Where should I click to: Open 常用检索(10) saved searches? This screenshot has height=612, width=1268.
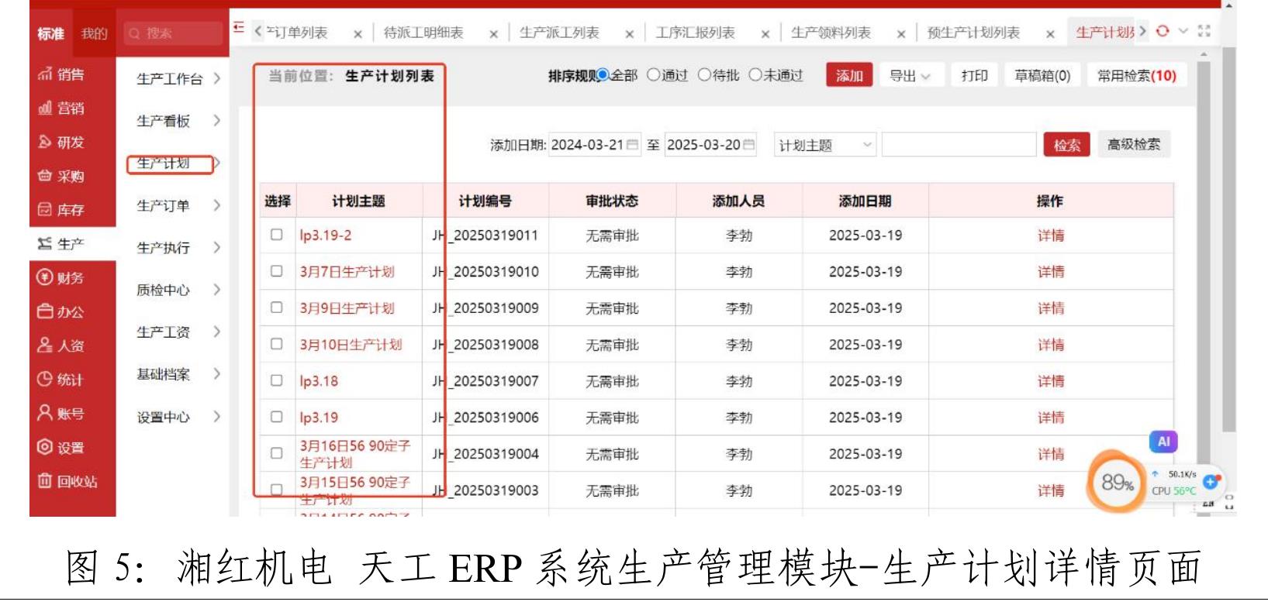(1137, 76)
